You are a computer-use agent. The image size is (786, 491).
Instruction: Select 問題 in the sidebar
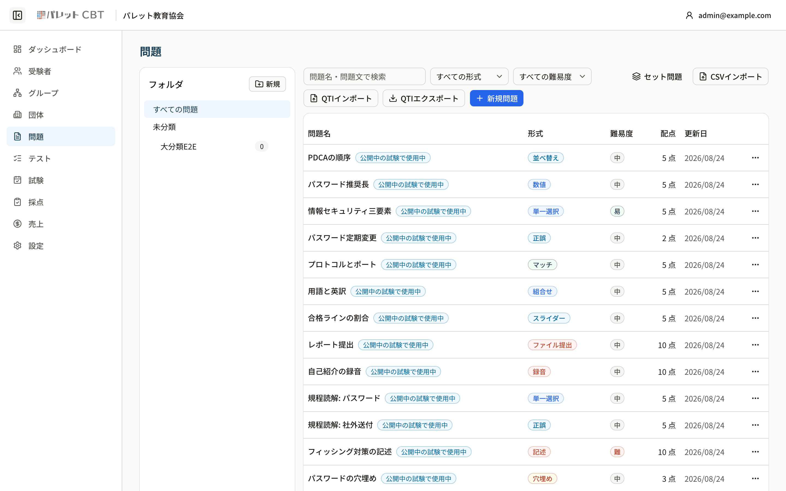[61, 136]
